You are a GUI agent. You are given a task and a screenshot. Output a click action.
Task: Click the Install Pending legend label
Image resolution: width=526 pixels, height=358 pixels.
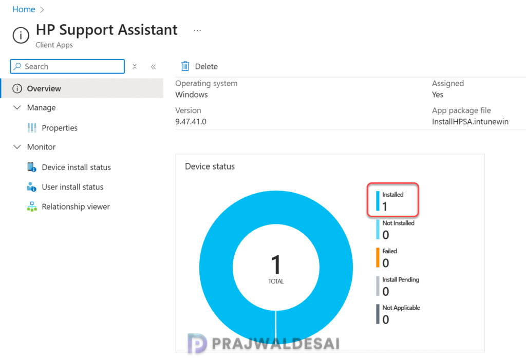point(401,280)
